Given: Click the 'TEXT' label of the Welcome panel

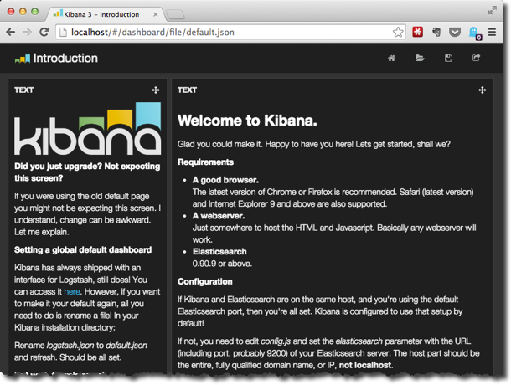Looking at the screenshot, I should tap(187, 90).
